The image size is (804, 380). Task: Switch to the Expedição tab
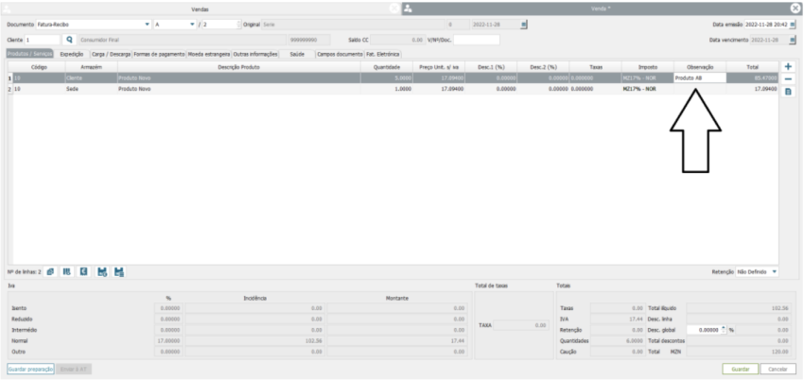pos(72,55)
